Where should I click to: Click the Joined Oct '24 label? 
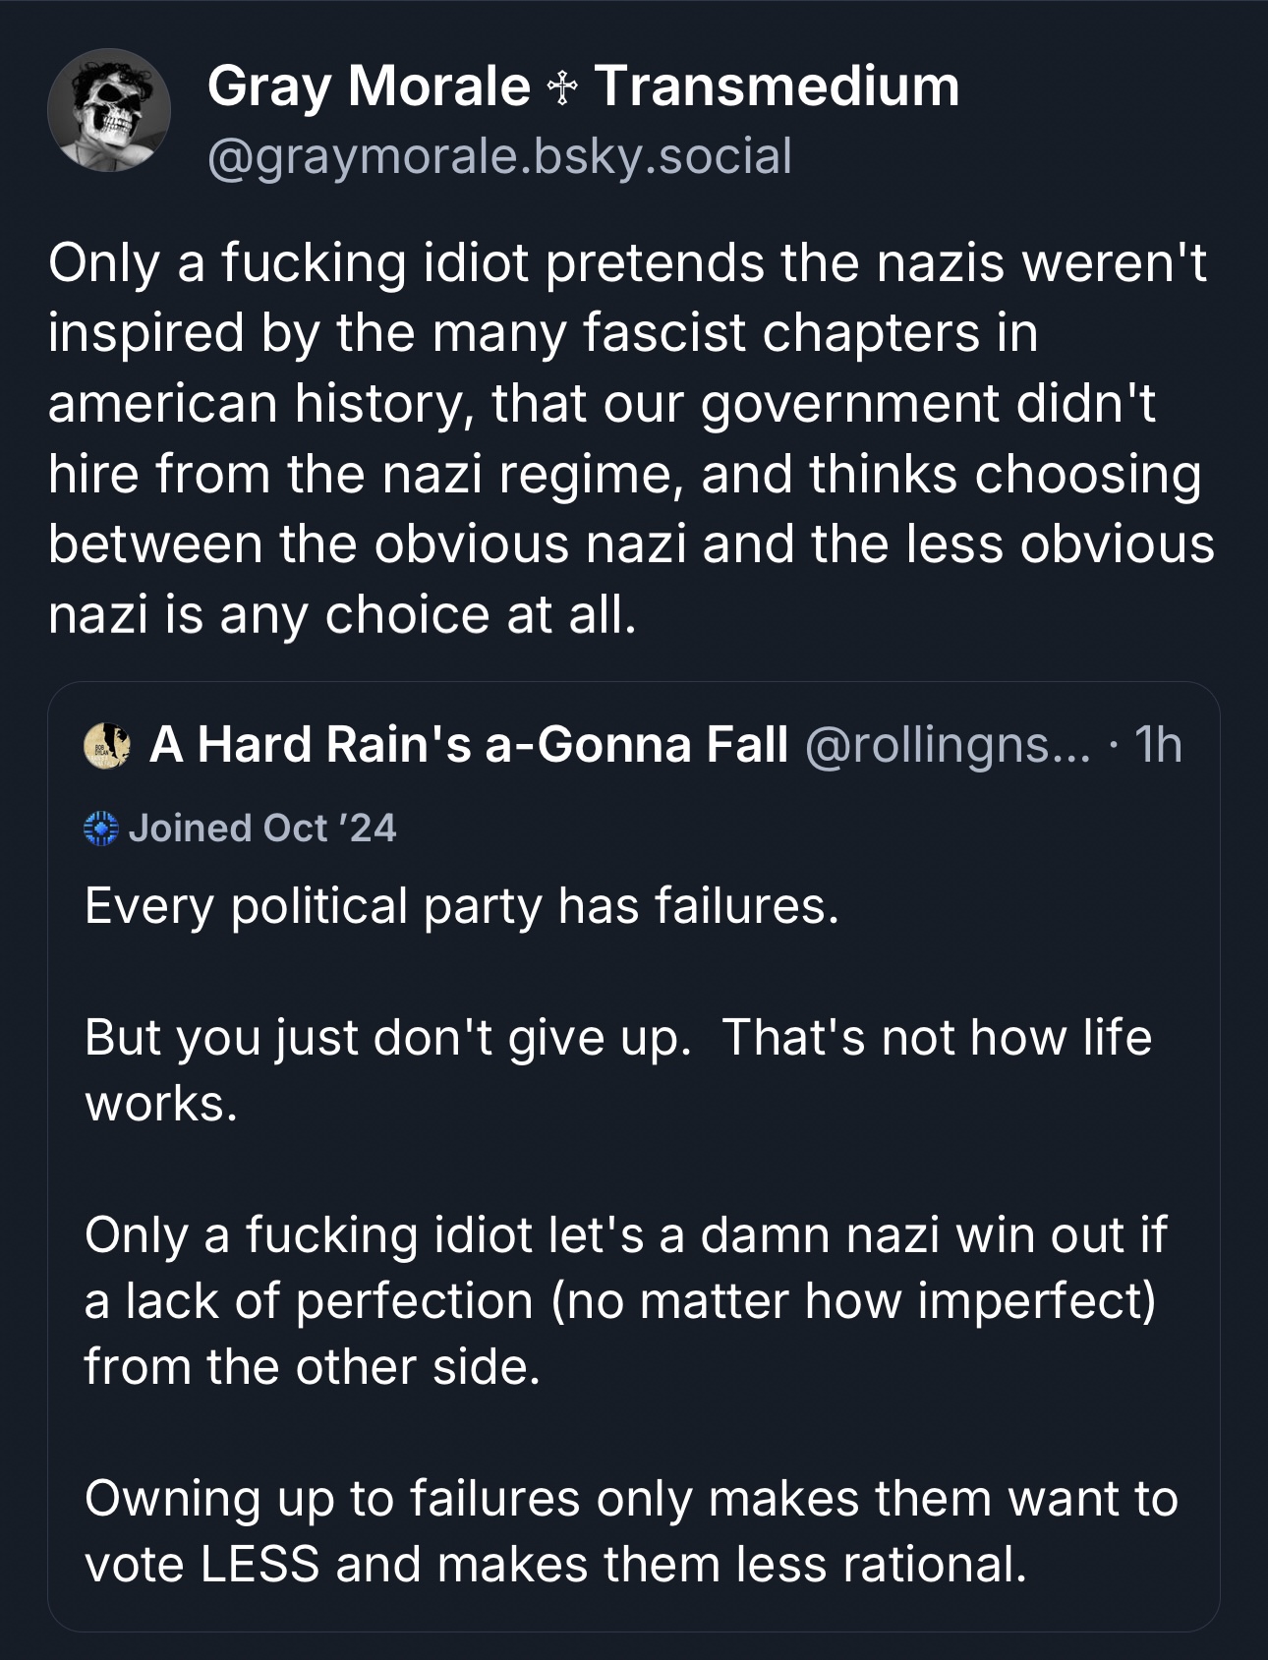coord(262,829)
